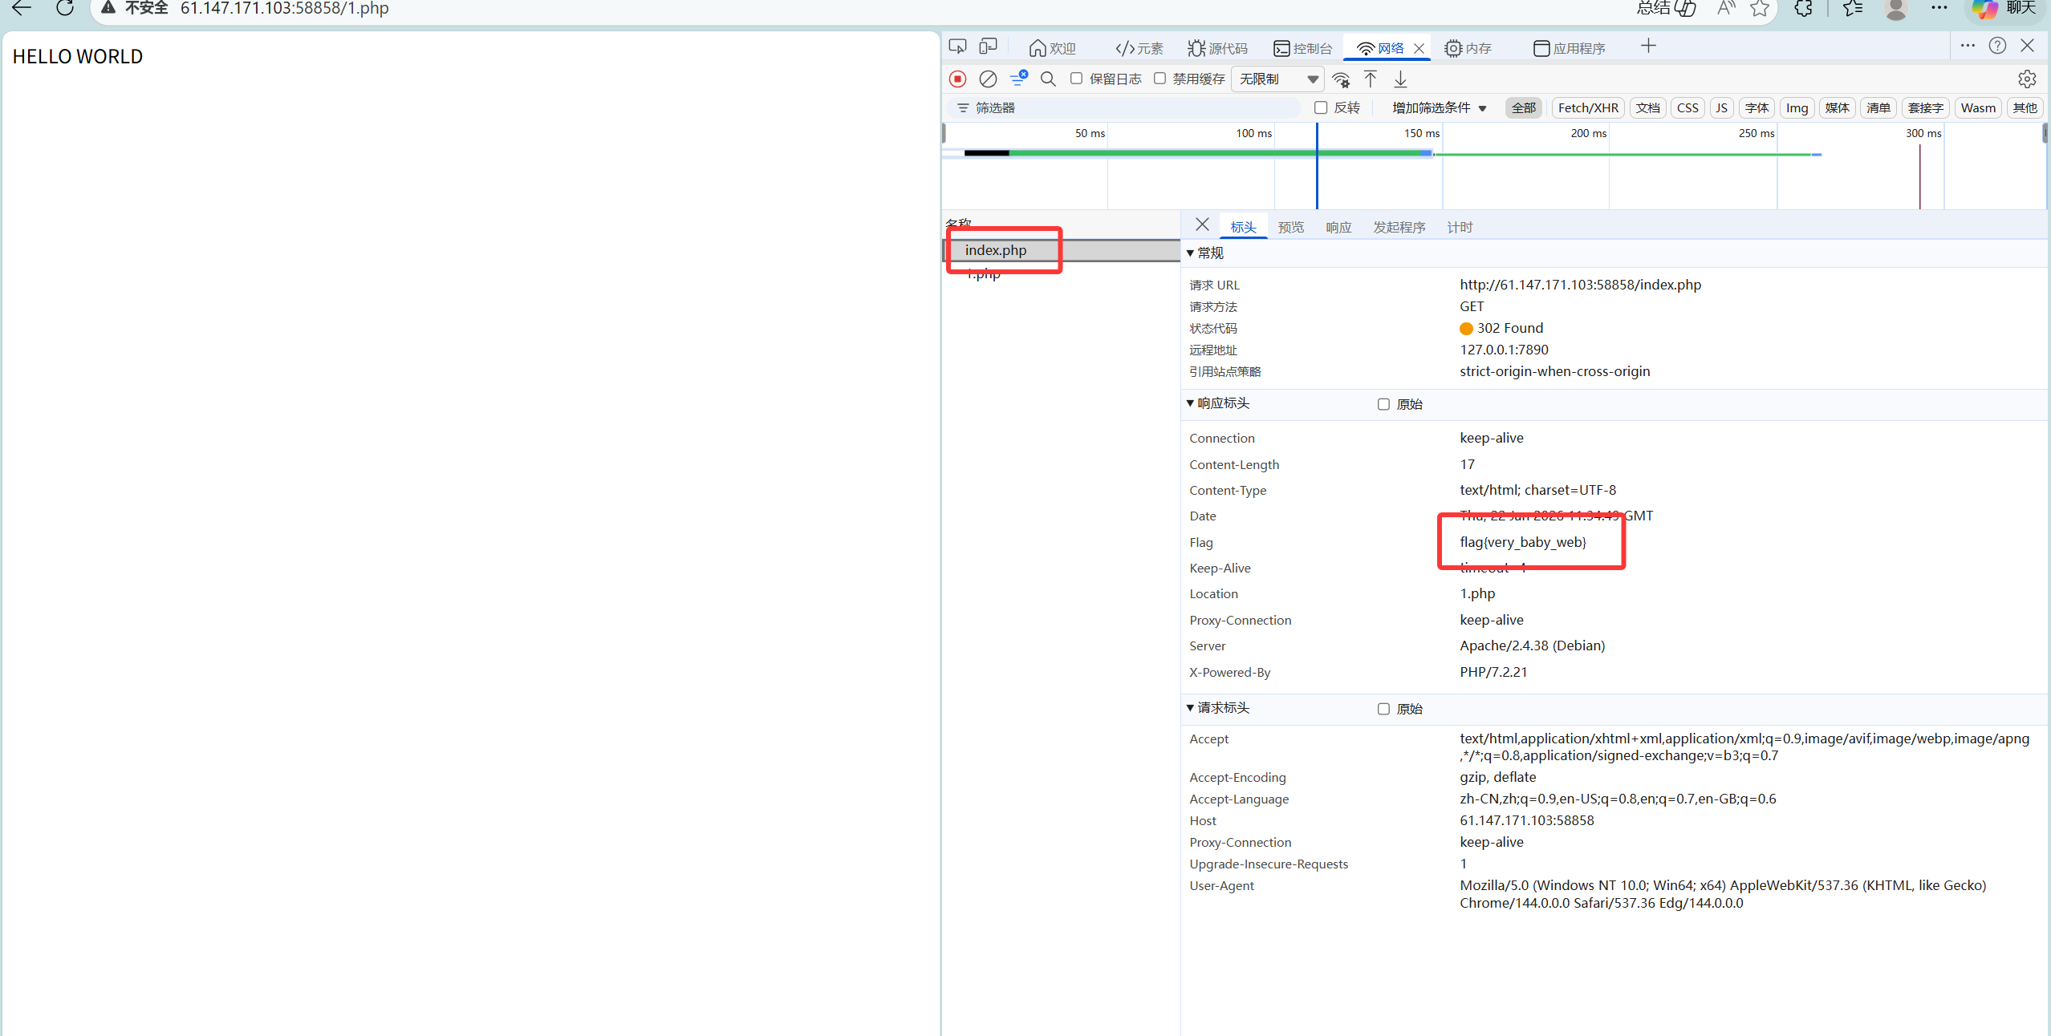Click the record network log icon
The height and width of the screenshot is (1036, 2051).
(957, 79)
